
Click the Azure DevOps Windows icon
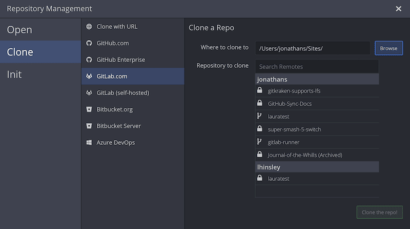89,142
